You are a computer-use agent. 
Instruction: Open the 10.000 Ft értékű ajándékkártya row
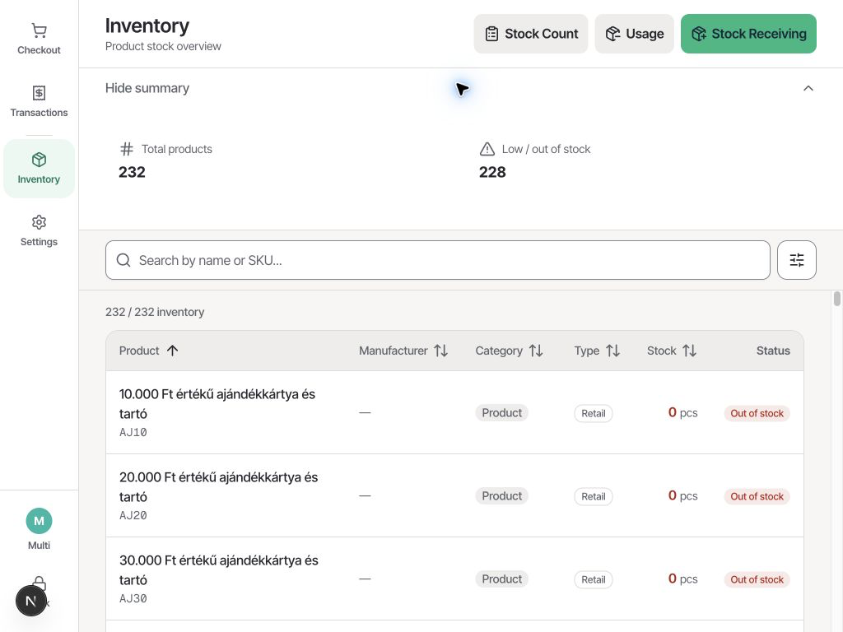tap(454, 413)
